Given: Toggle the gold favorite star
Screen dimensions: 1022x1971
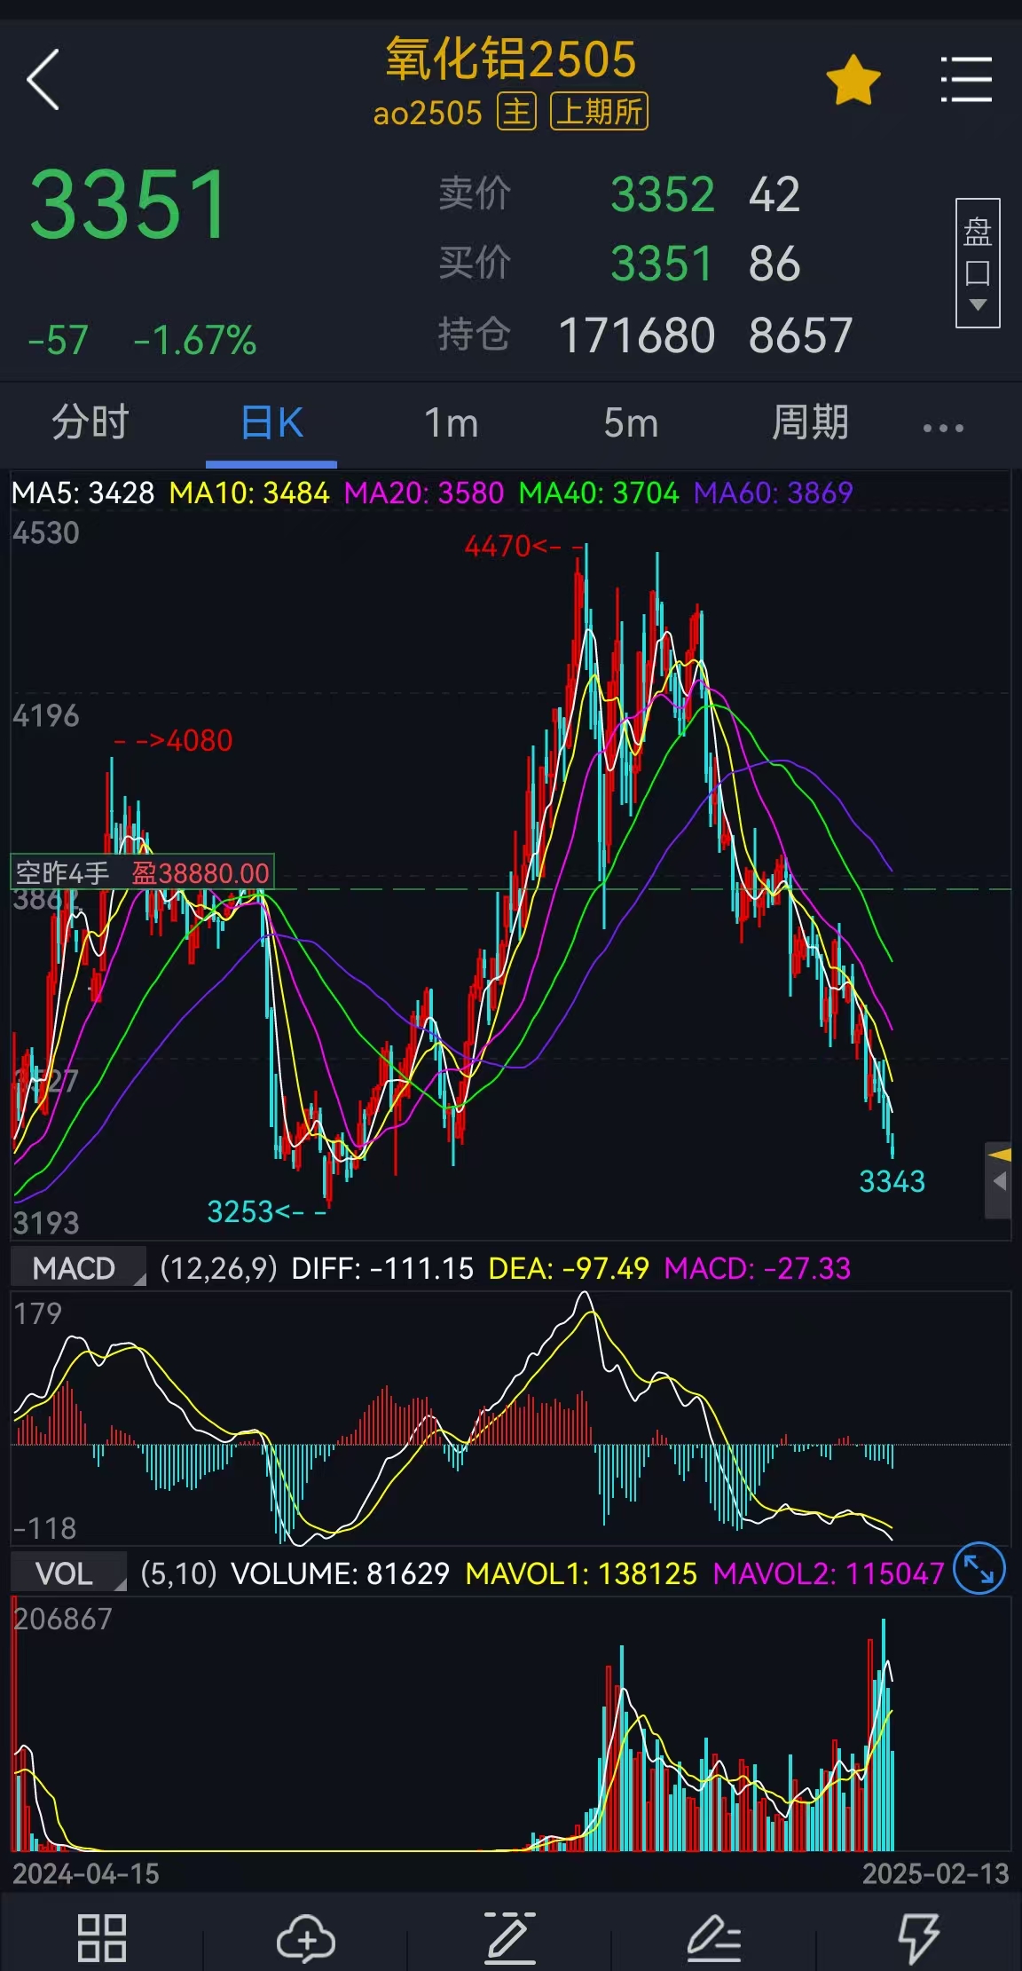Looking at the screenshot, I should click(853, 81).
